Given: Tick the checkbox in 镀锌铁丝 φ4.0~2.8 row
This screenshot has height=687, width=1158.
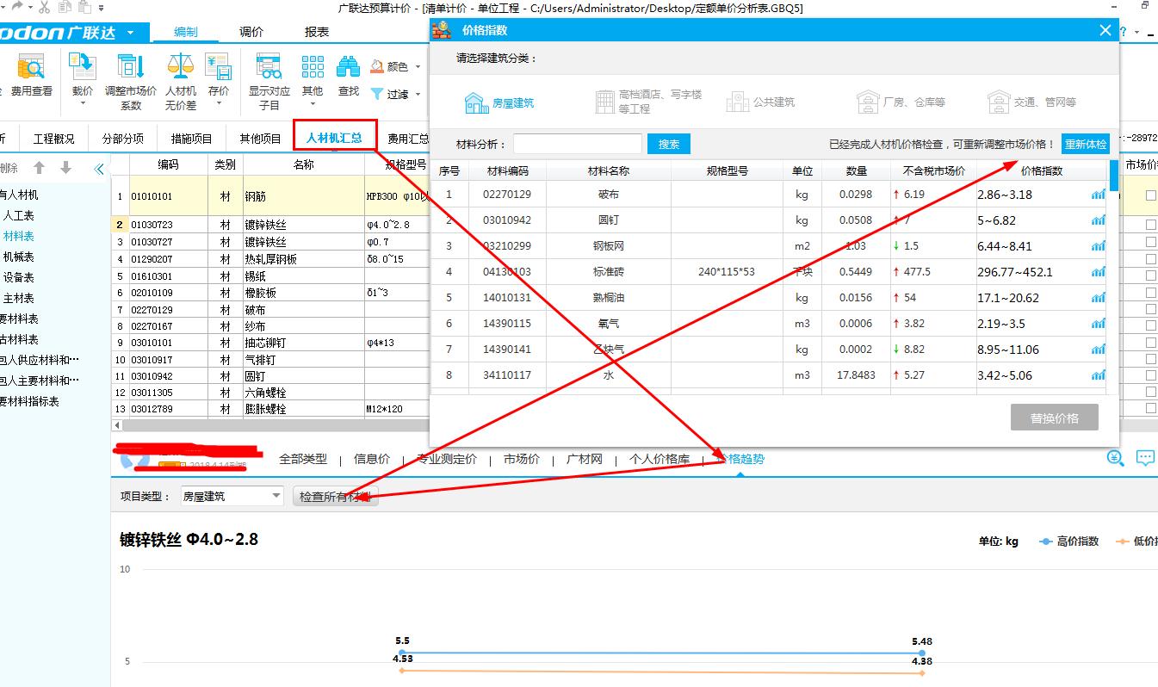Looking at the screenshot, I should (x=1151, y=225).
